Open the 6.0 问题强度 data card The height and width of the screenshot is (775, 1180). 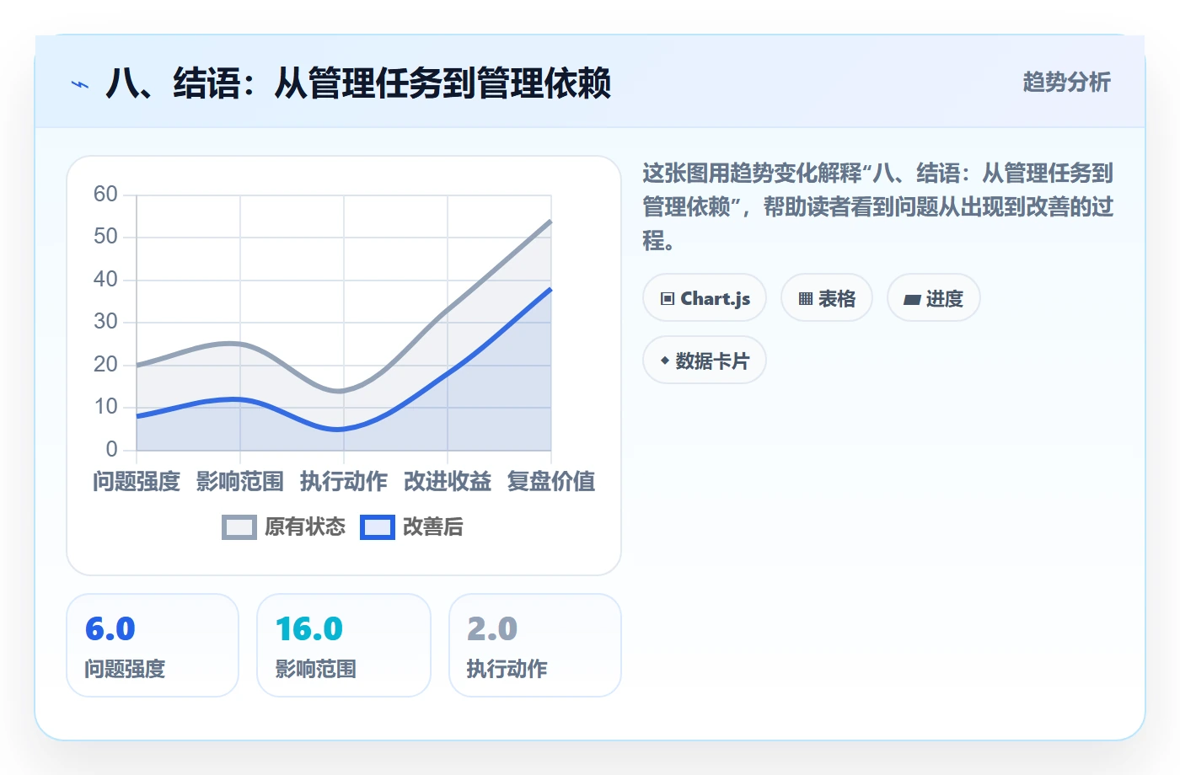(x=153, y=645)
